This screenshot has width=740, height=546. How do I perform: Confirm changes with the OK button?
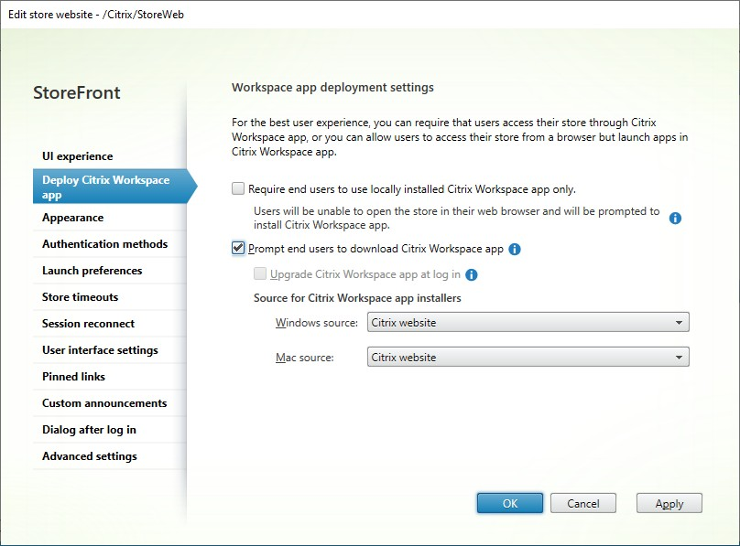tap(510, 502)
